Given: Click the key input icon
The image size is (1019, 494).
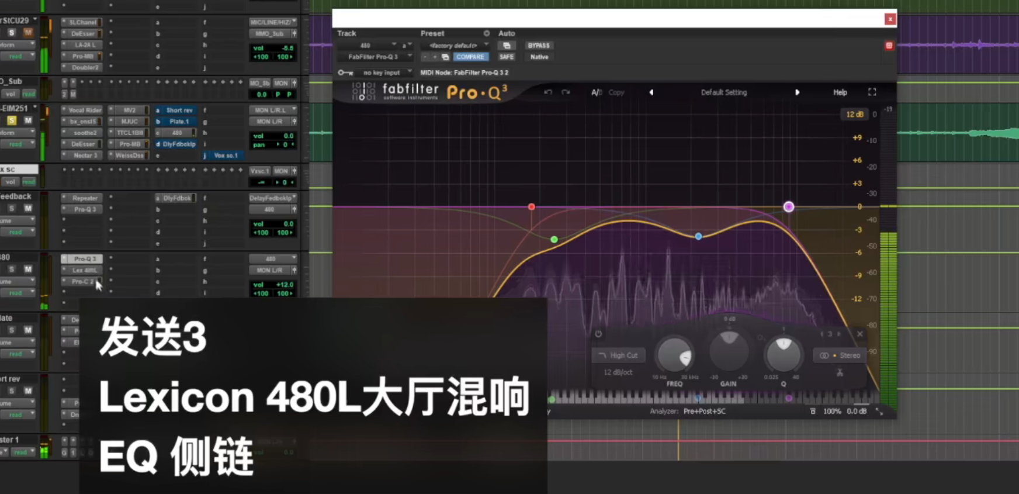Looking at the screenshot, I should pyautogui.click(x=345, y=72).
